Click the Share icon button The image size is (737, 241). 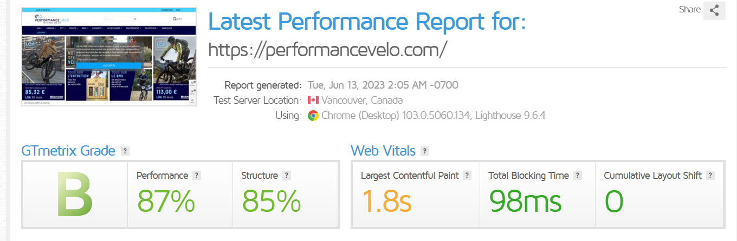(714, 10)
